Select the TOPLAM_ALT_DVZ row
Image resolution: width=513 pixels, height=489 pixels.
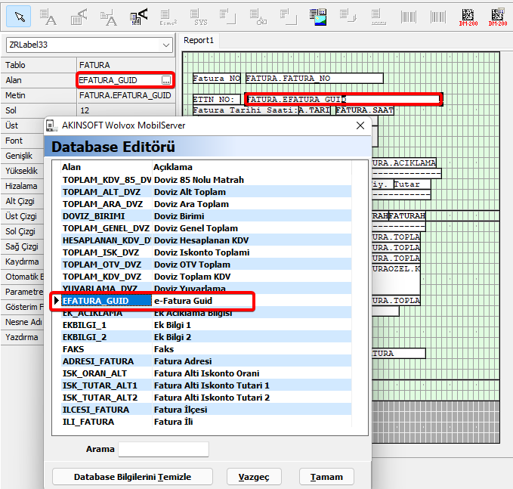click(x=206, y=192)
